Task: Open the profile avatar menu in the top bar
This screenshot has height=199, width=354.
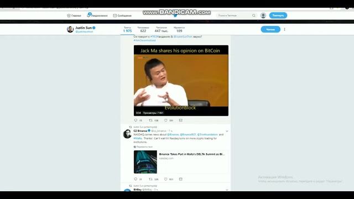Action: [263, 15]
